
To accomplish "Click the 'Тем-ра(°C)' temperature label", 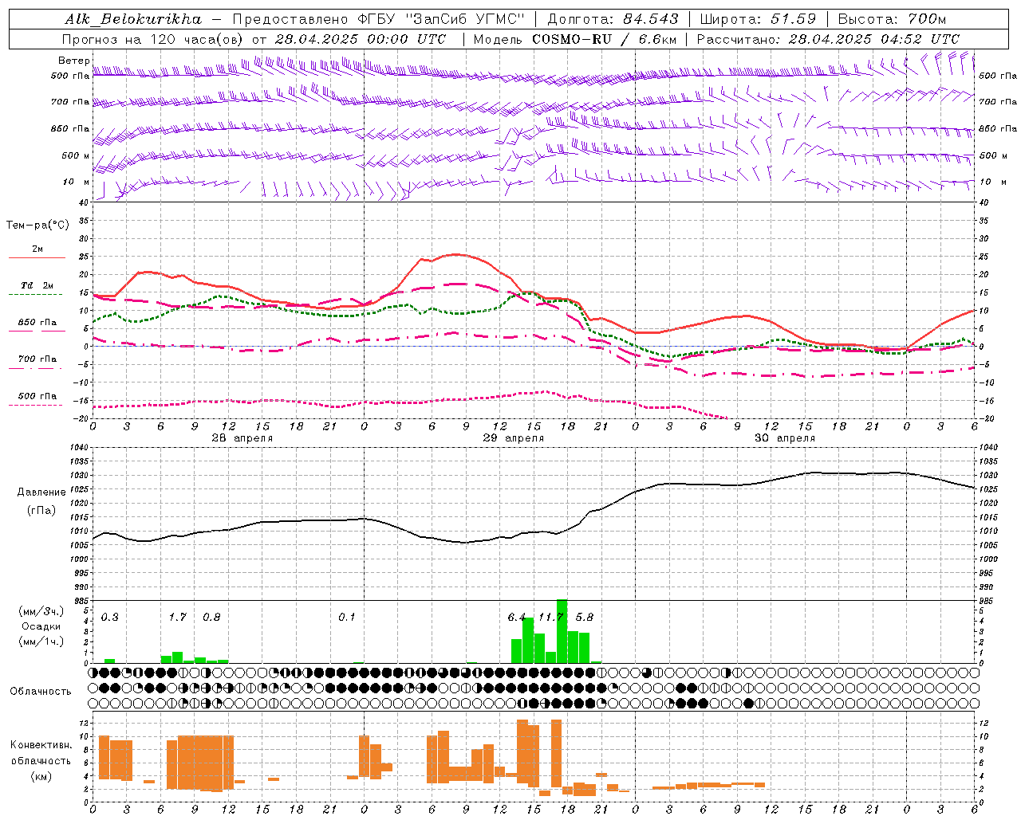I will [37, 226].
